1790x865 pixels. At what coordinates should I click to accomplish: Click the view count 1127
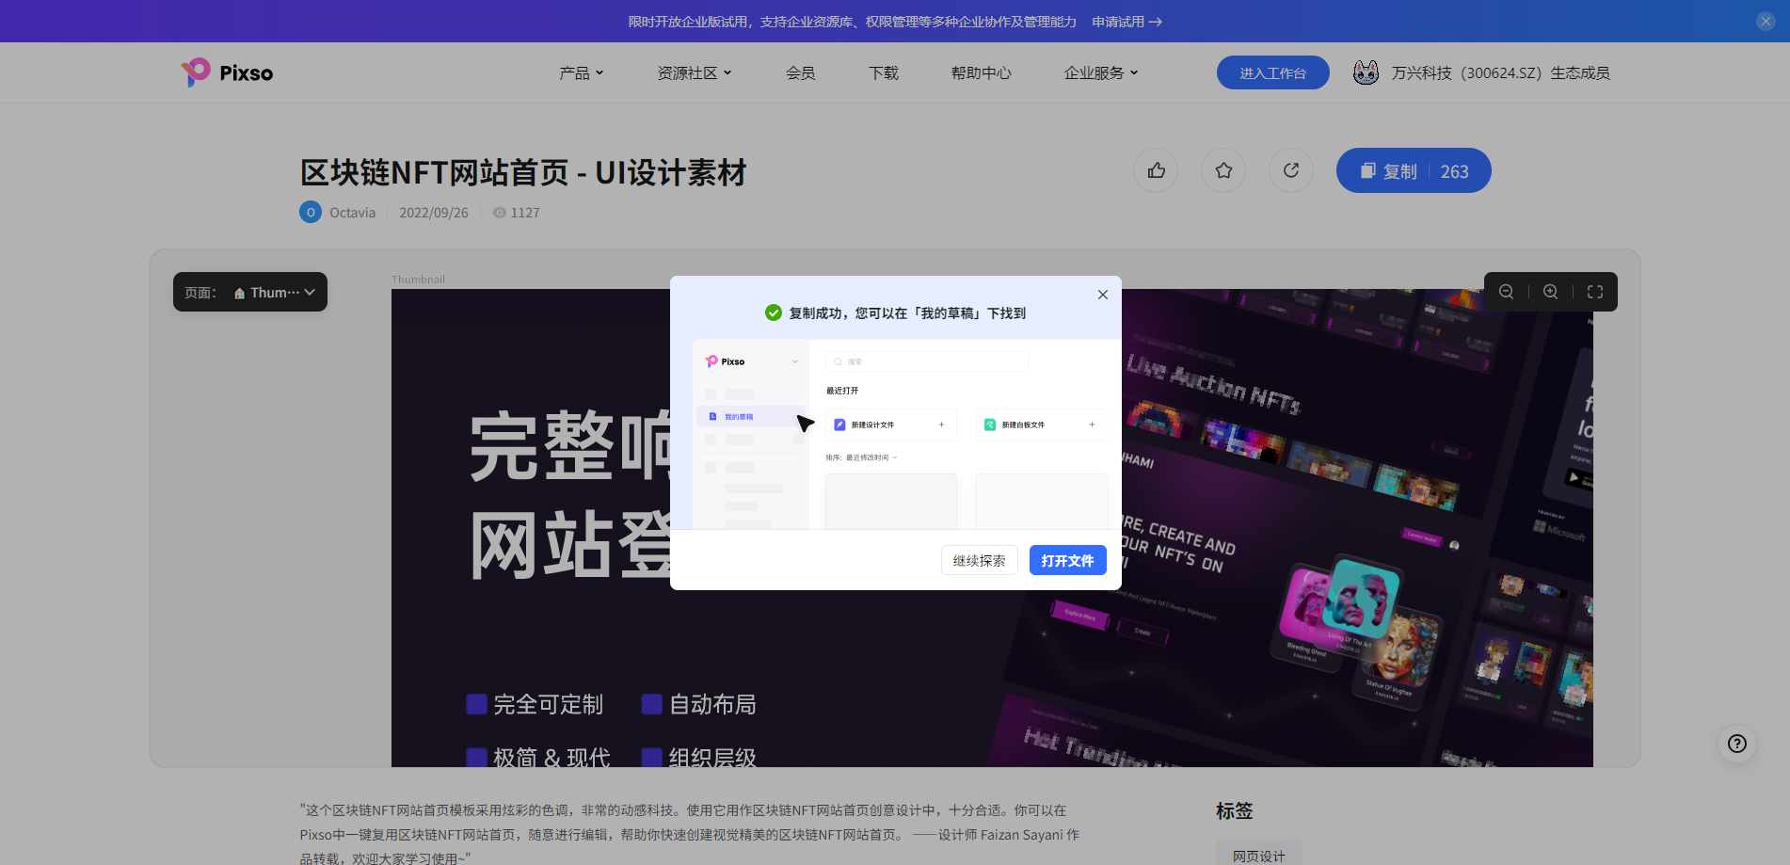pos(517,213)
